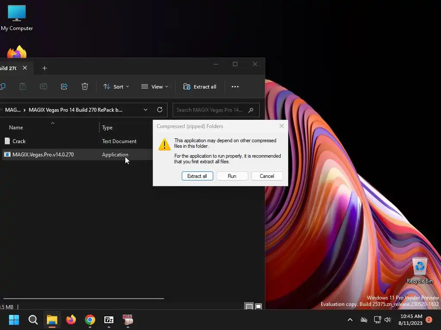Cancel the Compressed Folders dialog
The width and height of the screenshot is (441, 330).
coord(267,176)
